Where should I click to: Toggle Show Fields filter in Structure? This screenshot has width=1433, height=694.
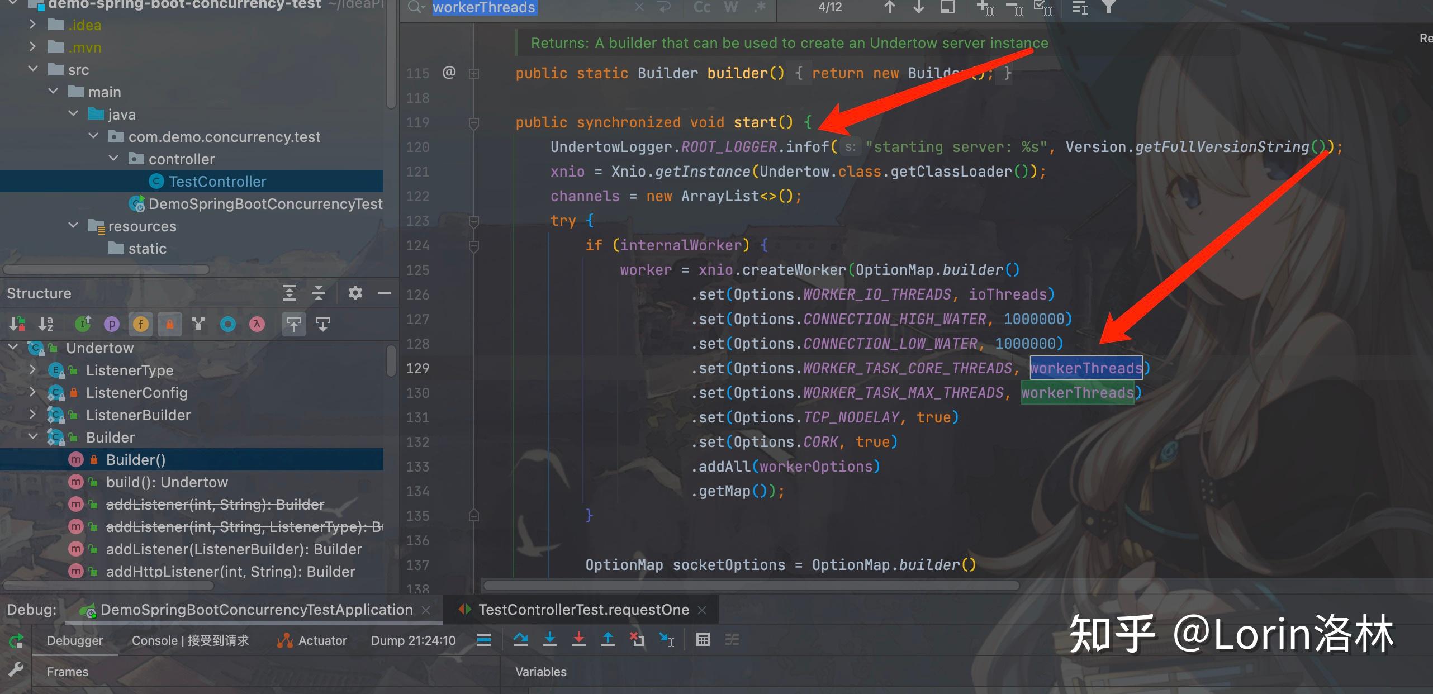click(x=141, y=324)
